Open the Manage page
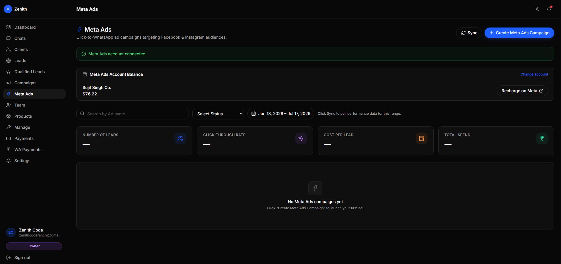 34,127
